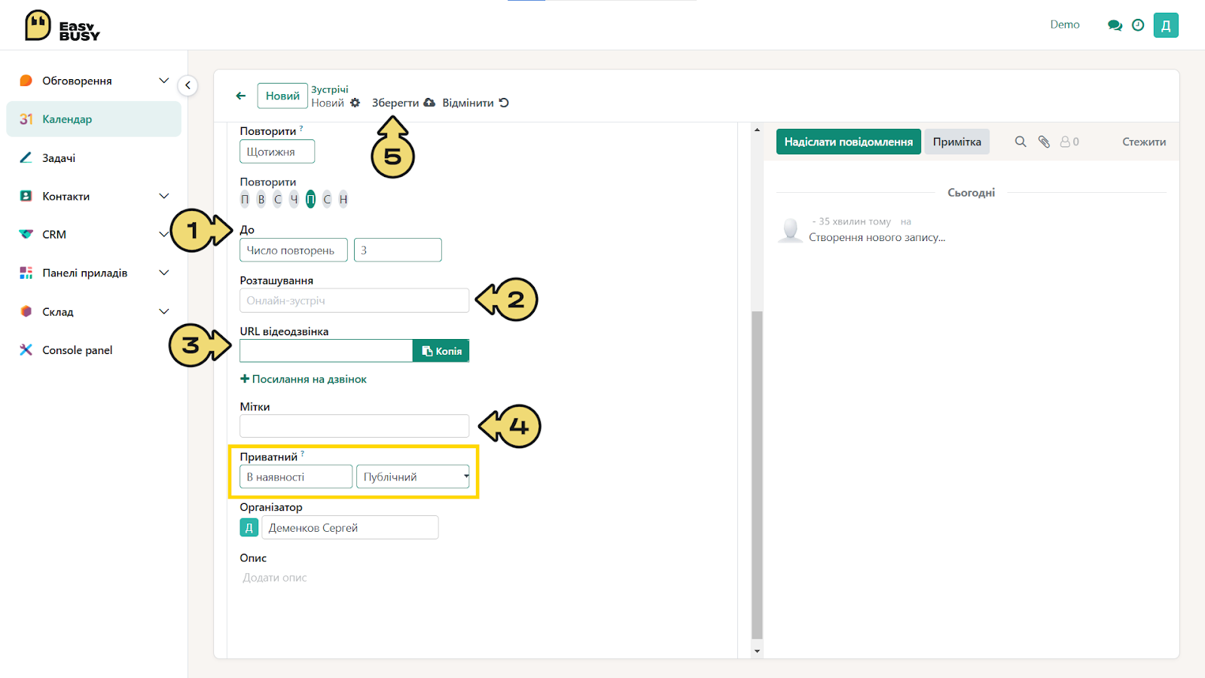Viewport: 1205px width, 678px height.
Task: Focus the URL відеодзвінка field
Action: (x=326, y=351)
